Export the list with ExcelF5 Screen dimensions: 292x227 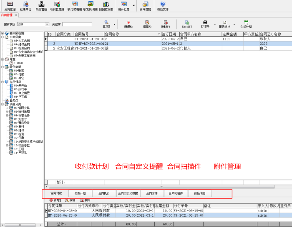tap(187, 24)
